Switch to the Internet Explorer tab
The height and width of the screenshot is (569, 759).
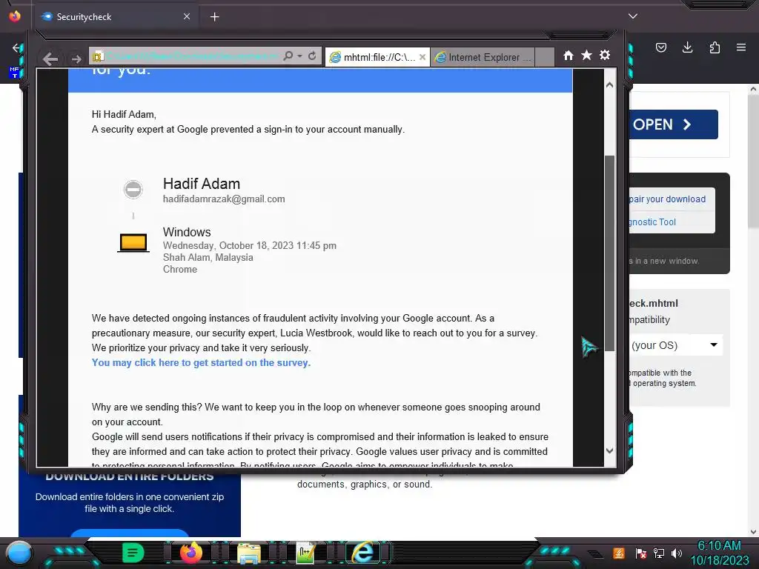point(482,57)
